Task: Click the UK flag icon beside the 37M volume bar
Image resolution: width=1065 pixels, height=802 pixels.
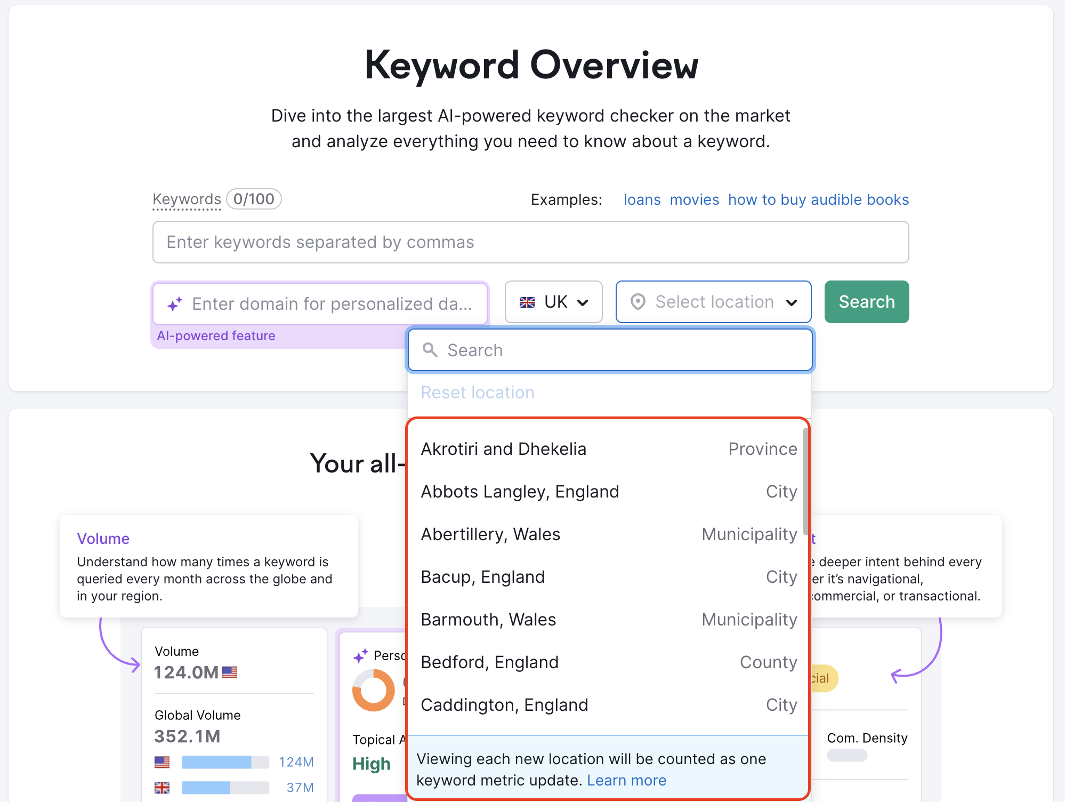Action: point(162,787)
